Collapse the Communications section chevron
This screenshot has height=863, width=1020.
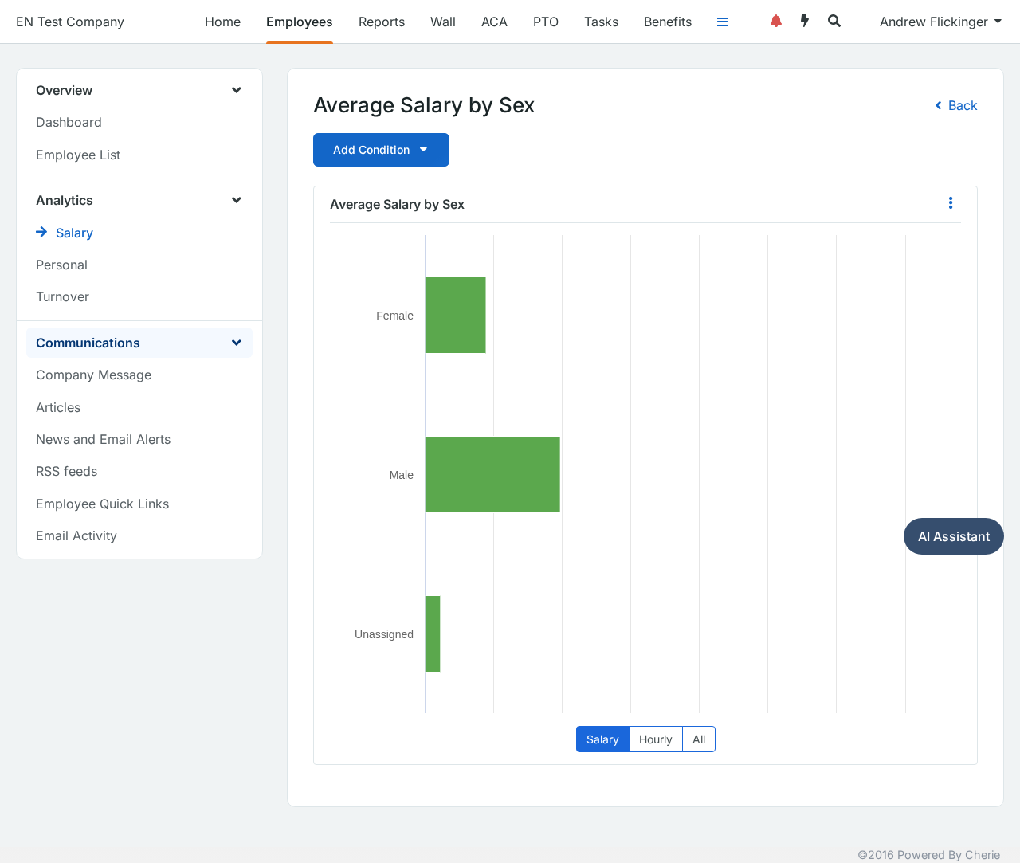click(236, 343)
